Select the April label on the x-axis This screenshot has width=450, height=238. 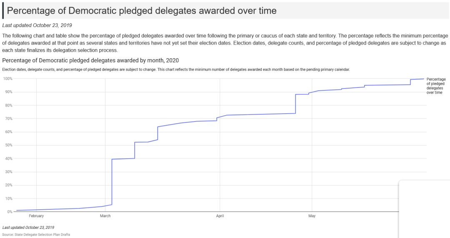220,216
